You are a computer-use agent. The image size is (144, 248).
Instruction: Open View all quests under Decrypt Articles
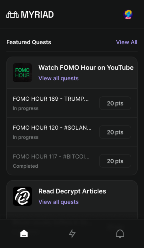[x=58, y=202]
